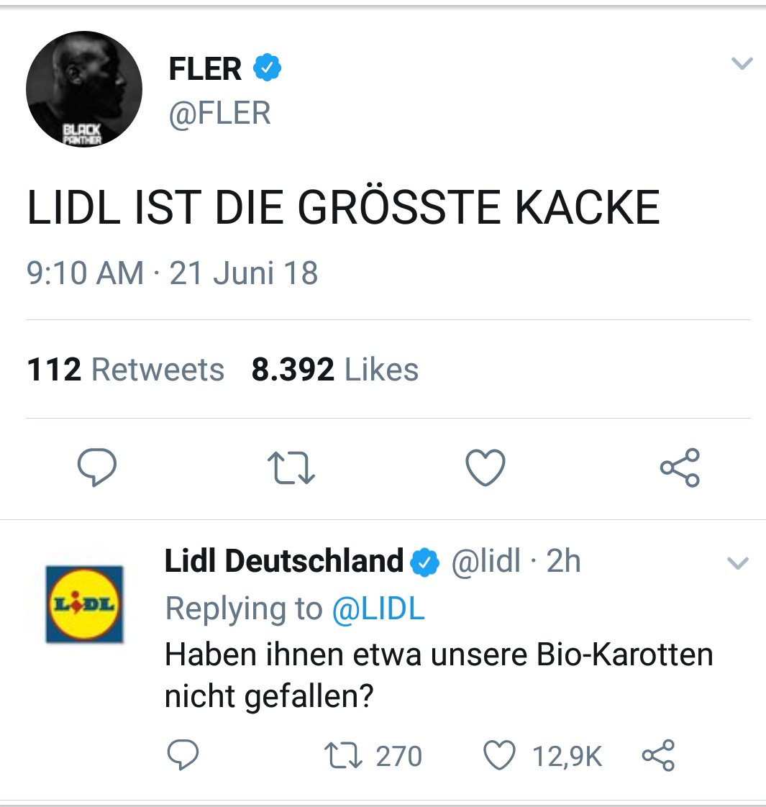The image size is (766, 807).
Task: View the 112 Retweets list
Action: click(x=126, y=370)
